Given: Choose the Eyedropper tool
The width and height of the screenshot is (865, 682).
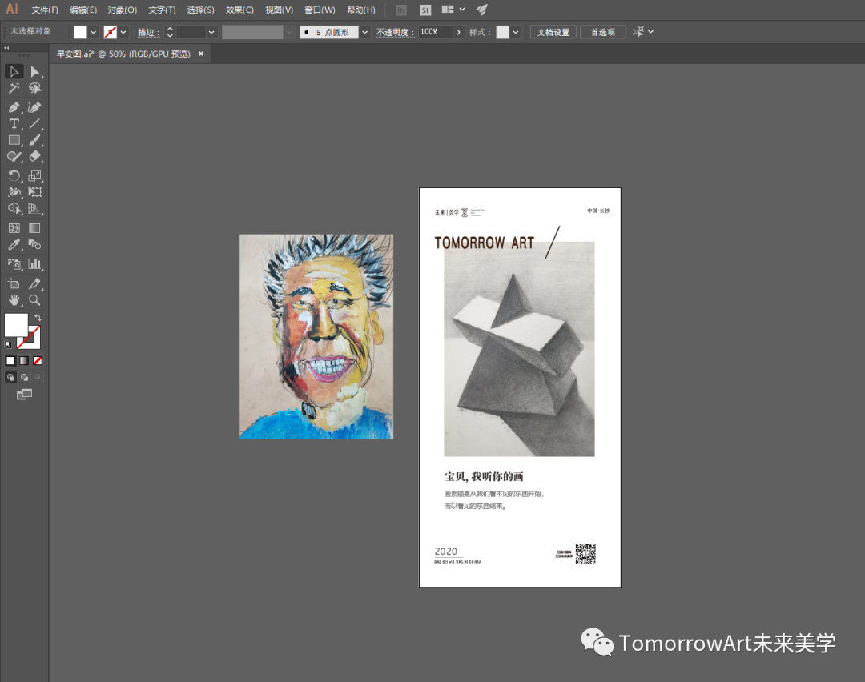Looking at the screenshot, I should point(14,245).
